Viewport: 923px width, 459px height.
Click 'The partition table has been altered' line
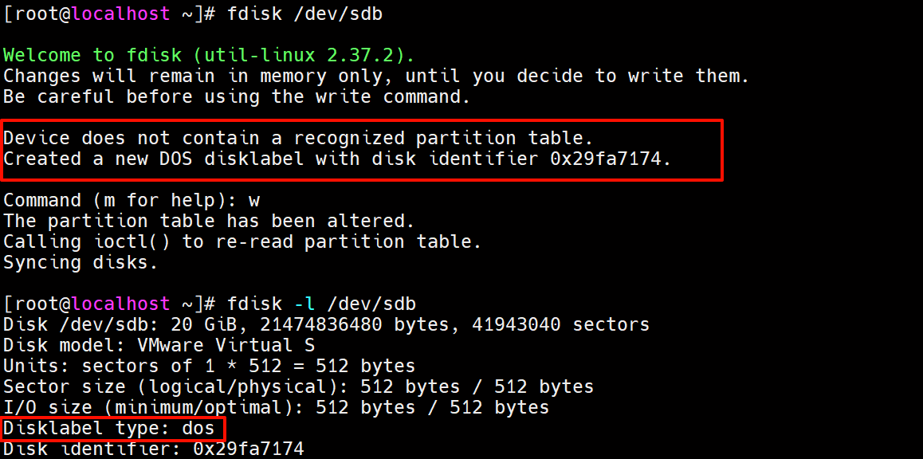pos(210,222)
